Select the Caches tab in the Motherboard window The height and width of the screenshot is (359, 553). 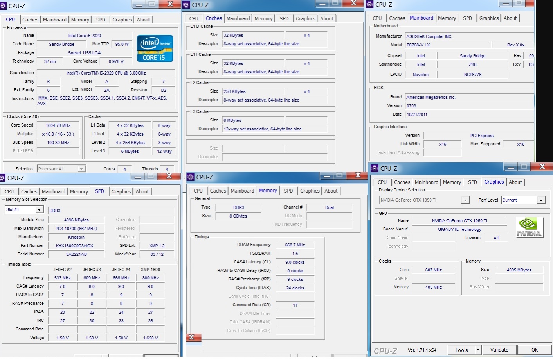(397, 18)
